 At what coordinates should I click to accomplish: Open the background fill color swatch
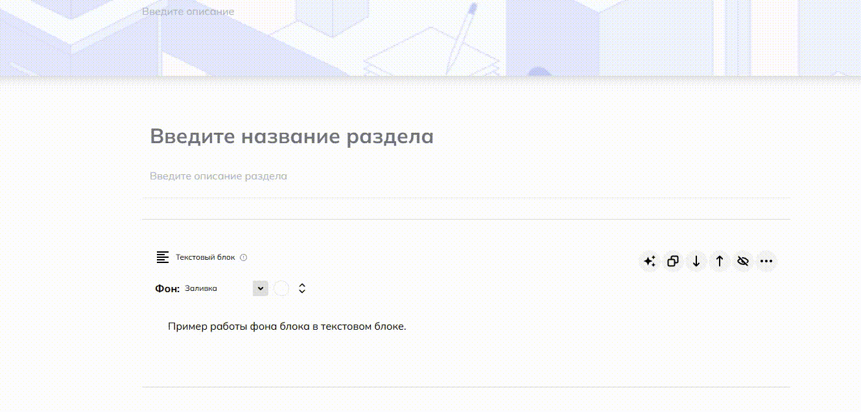(281, 288)
